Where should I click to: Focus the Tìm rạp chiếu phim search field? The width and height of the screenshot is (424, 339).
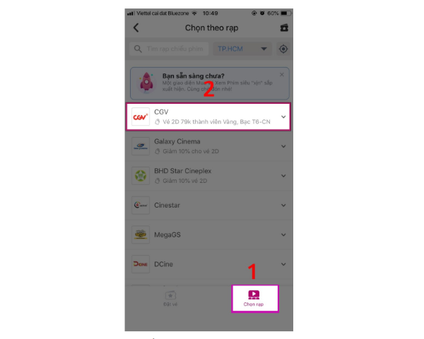(x=169, y=49)
